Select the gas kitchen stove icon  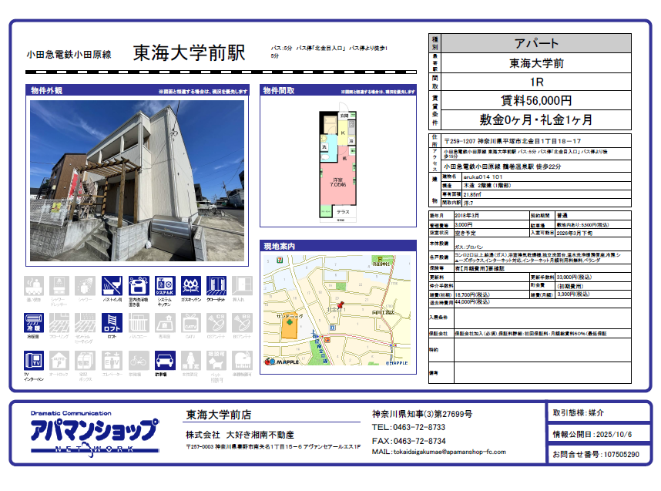click(190, 287)
